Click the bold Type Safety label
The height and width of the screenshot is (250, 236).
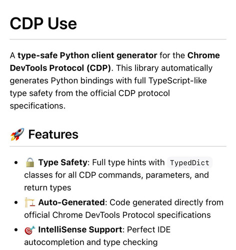click(x=63, y=162)
